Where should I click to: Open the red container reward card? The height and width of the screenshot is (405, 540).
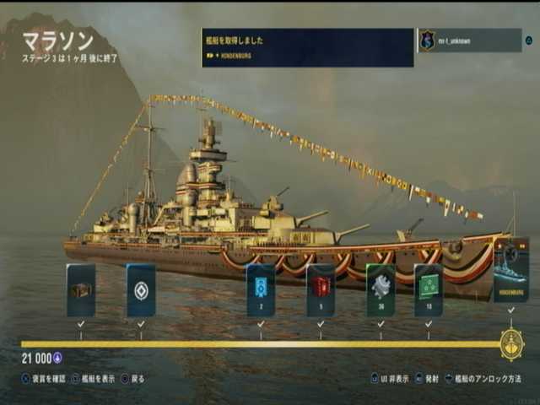[x=321, y=290]
